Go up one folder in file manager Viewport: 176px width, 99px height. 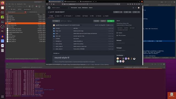pos(27,6)
